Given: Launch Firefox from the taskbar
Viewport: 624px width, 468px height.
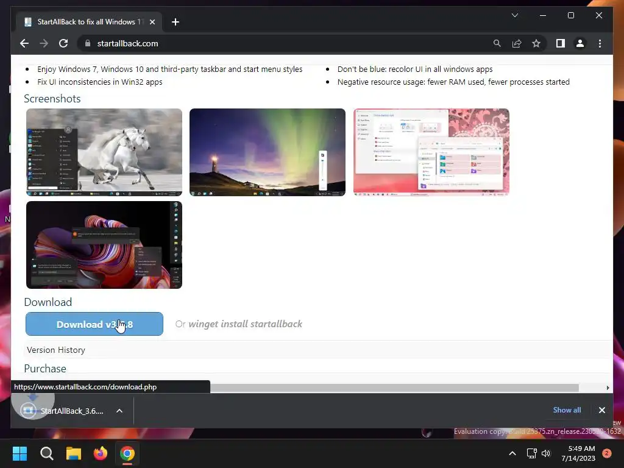Looking at the screenshot, I should 101,453.
